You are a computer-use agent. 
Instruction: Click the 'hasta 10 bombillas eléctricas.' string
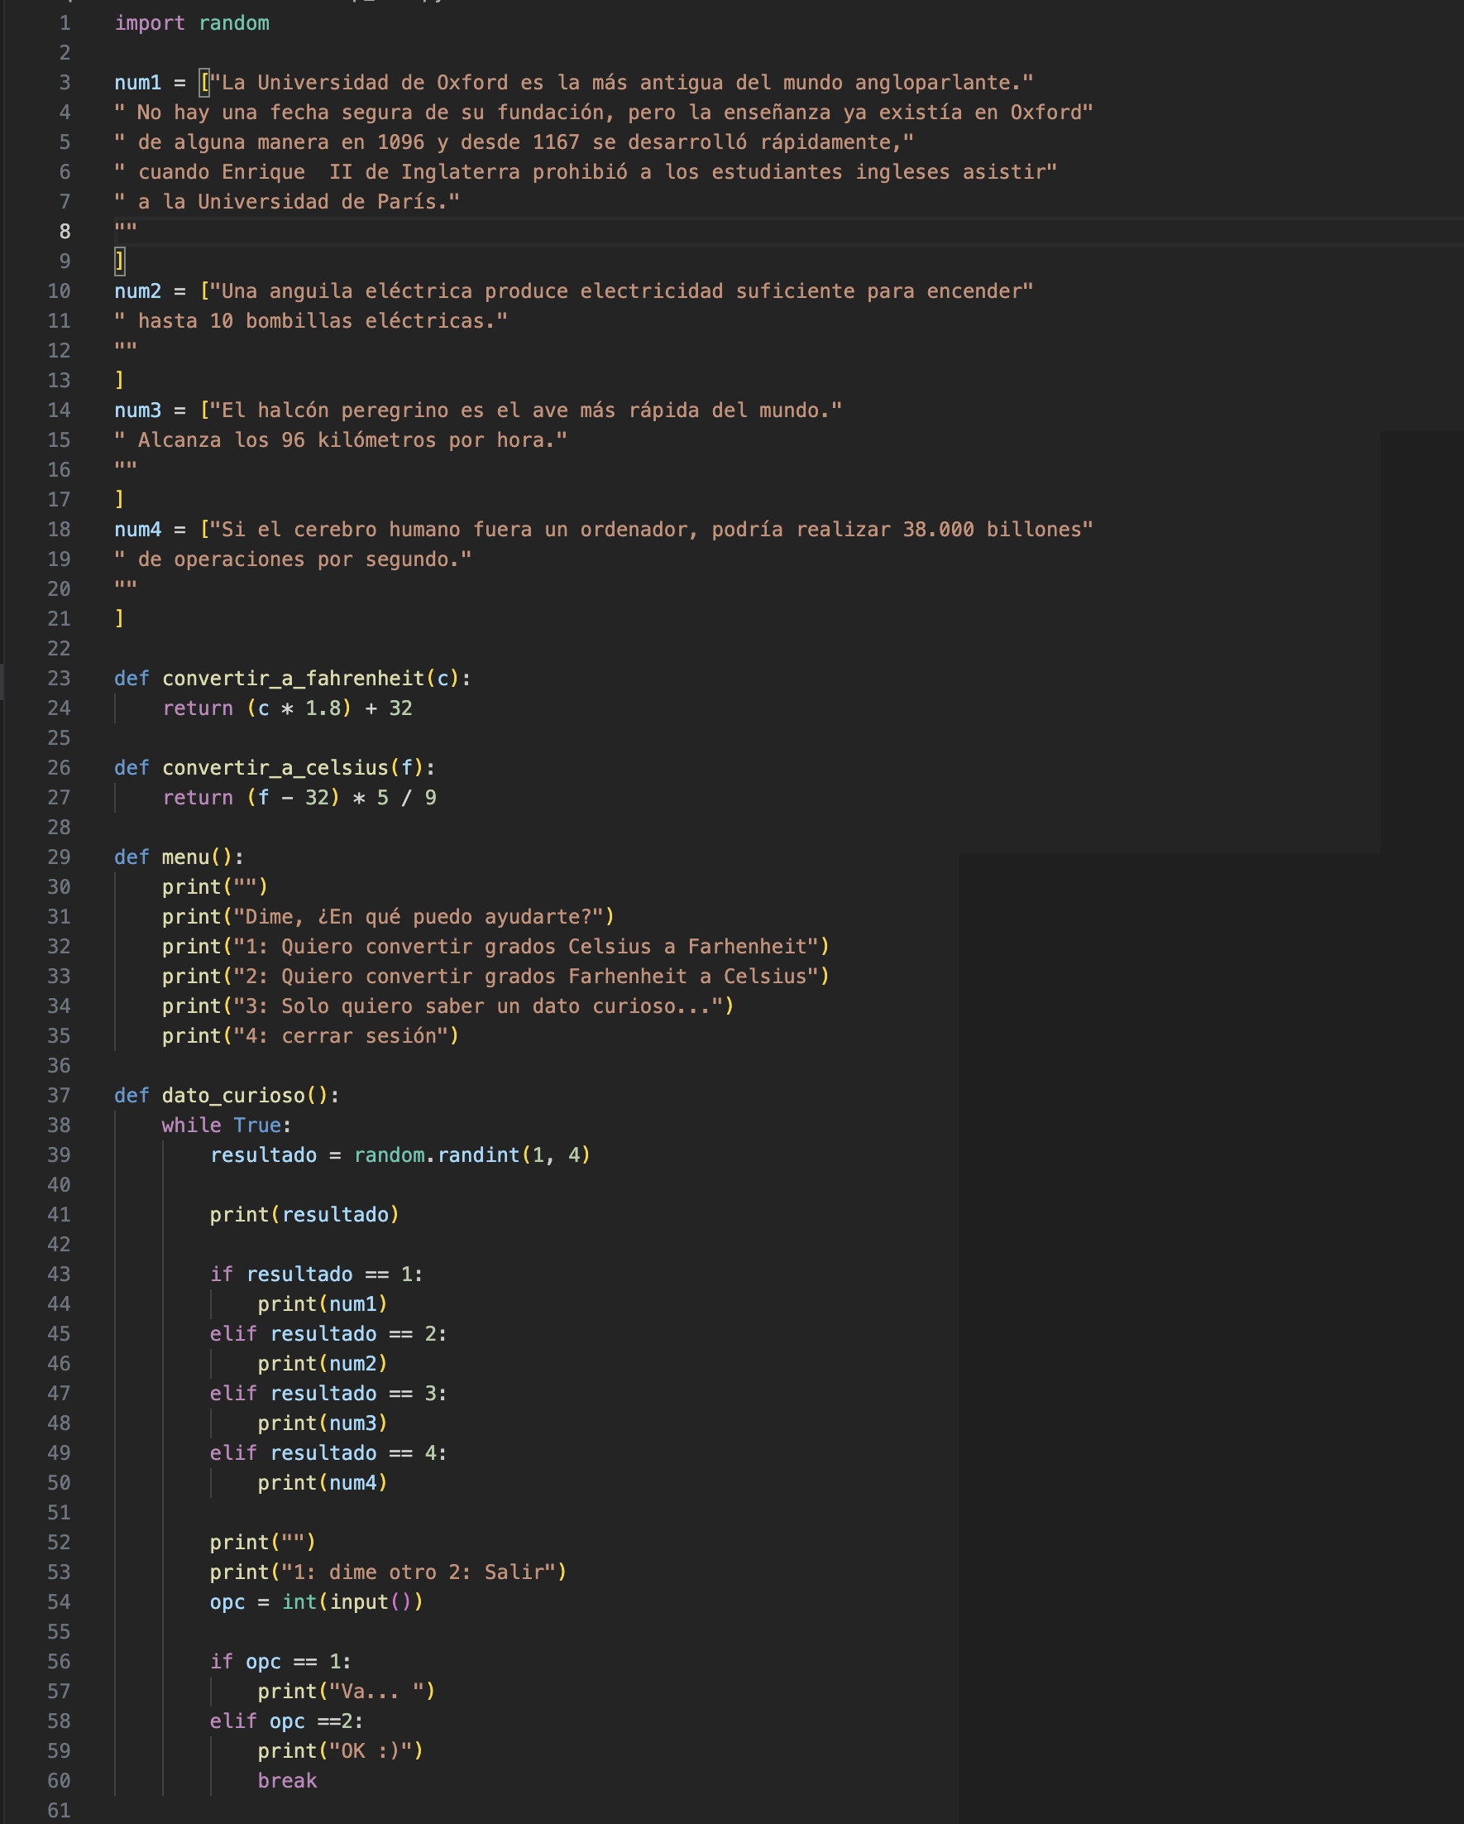[x=311, y=320]
